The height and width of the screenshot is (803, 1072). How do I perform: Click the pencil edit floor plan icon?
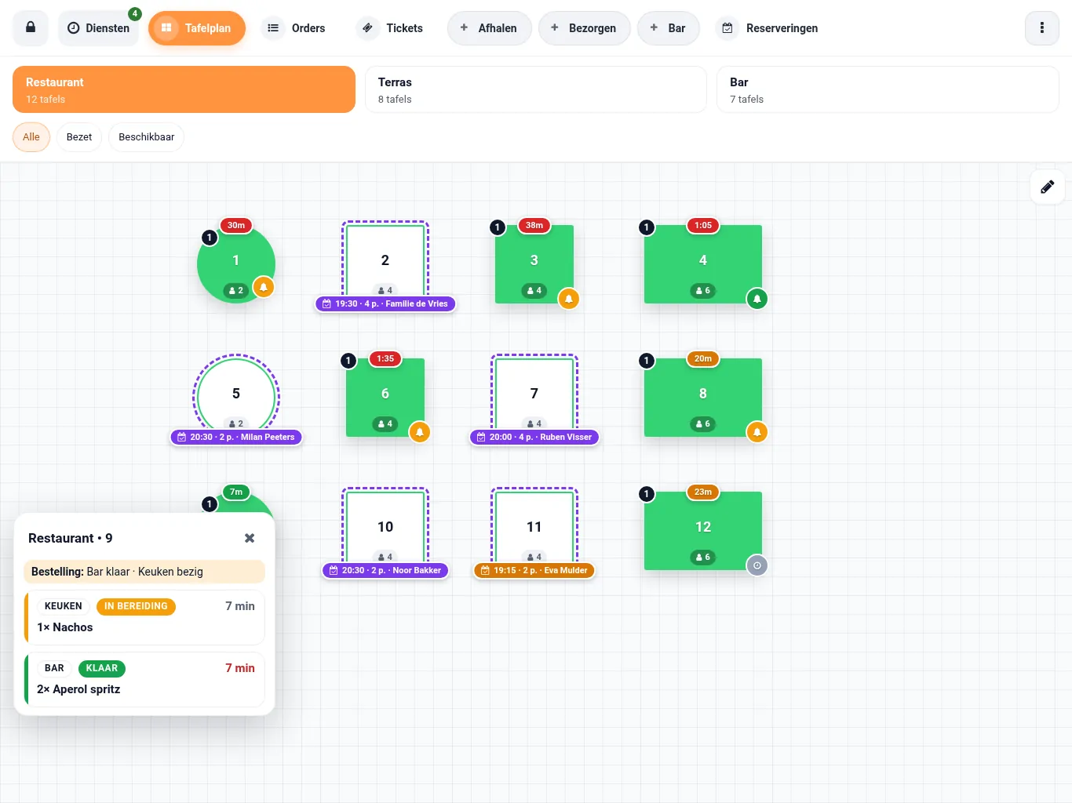(1047, 187)
